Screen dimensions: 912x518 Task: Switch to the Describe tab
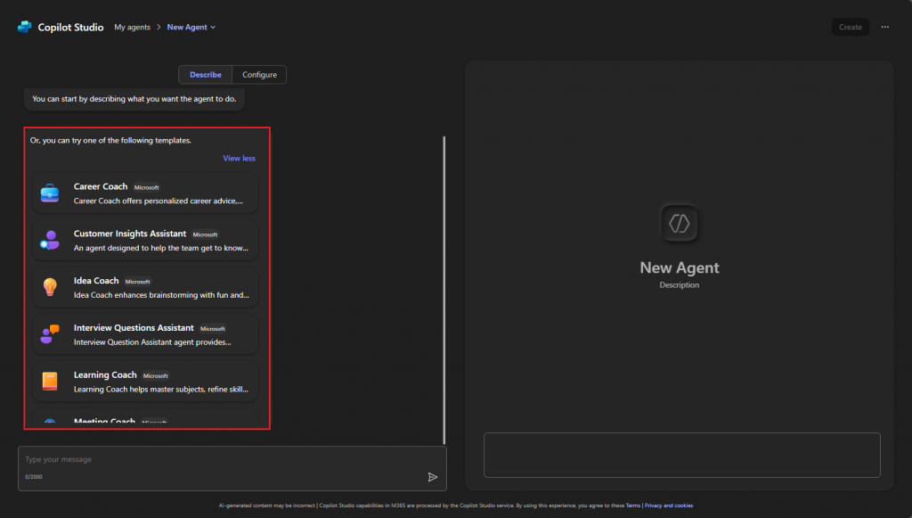(x=206, y=75)
